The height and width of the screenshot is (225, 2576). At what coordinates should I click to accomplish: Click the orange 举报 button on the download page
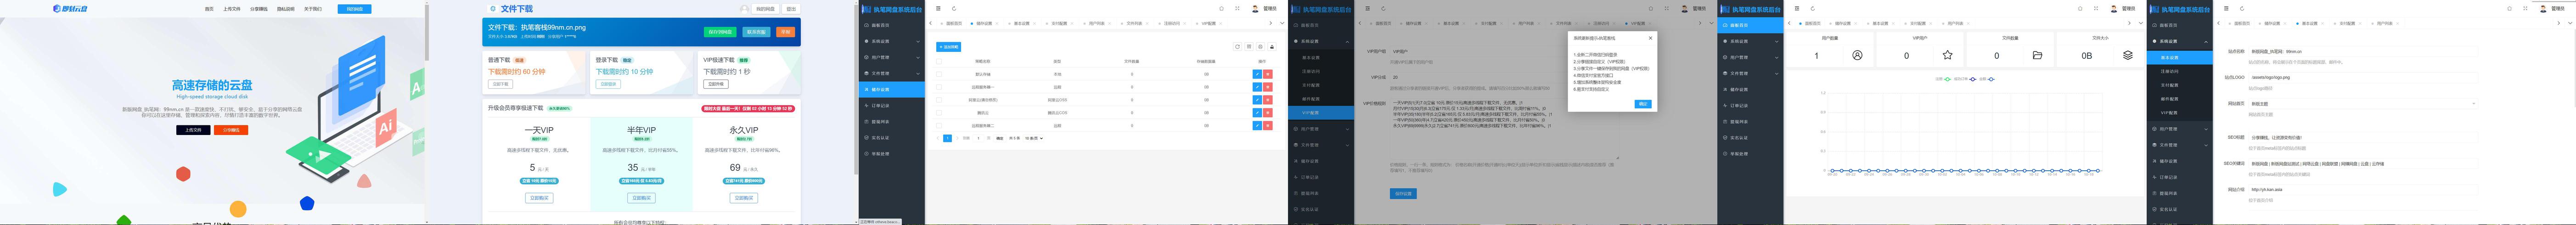(x=785, y=32)
